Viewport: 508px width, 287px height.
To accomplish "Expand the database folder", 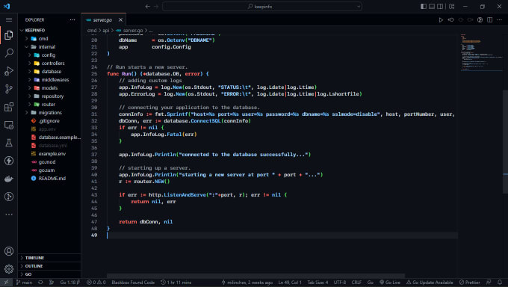I will coord(49,71).
